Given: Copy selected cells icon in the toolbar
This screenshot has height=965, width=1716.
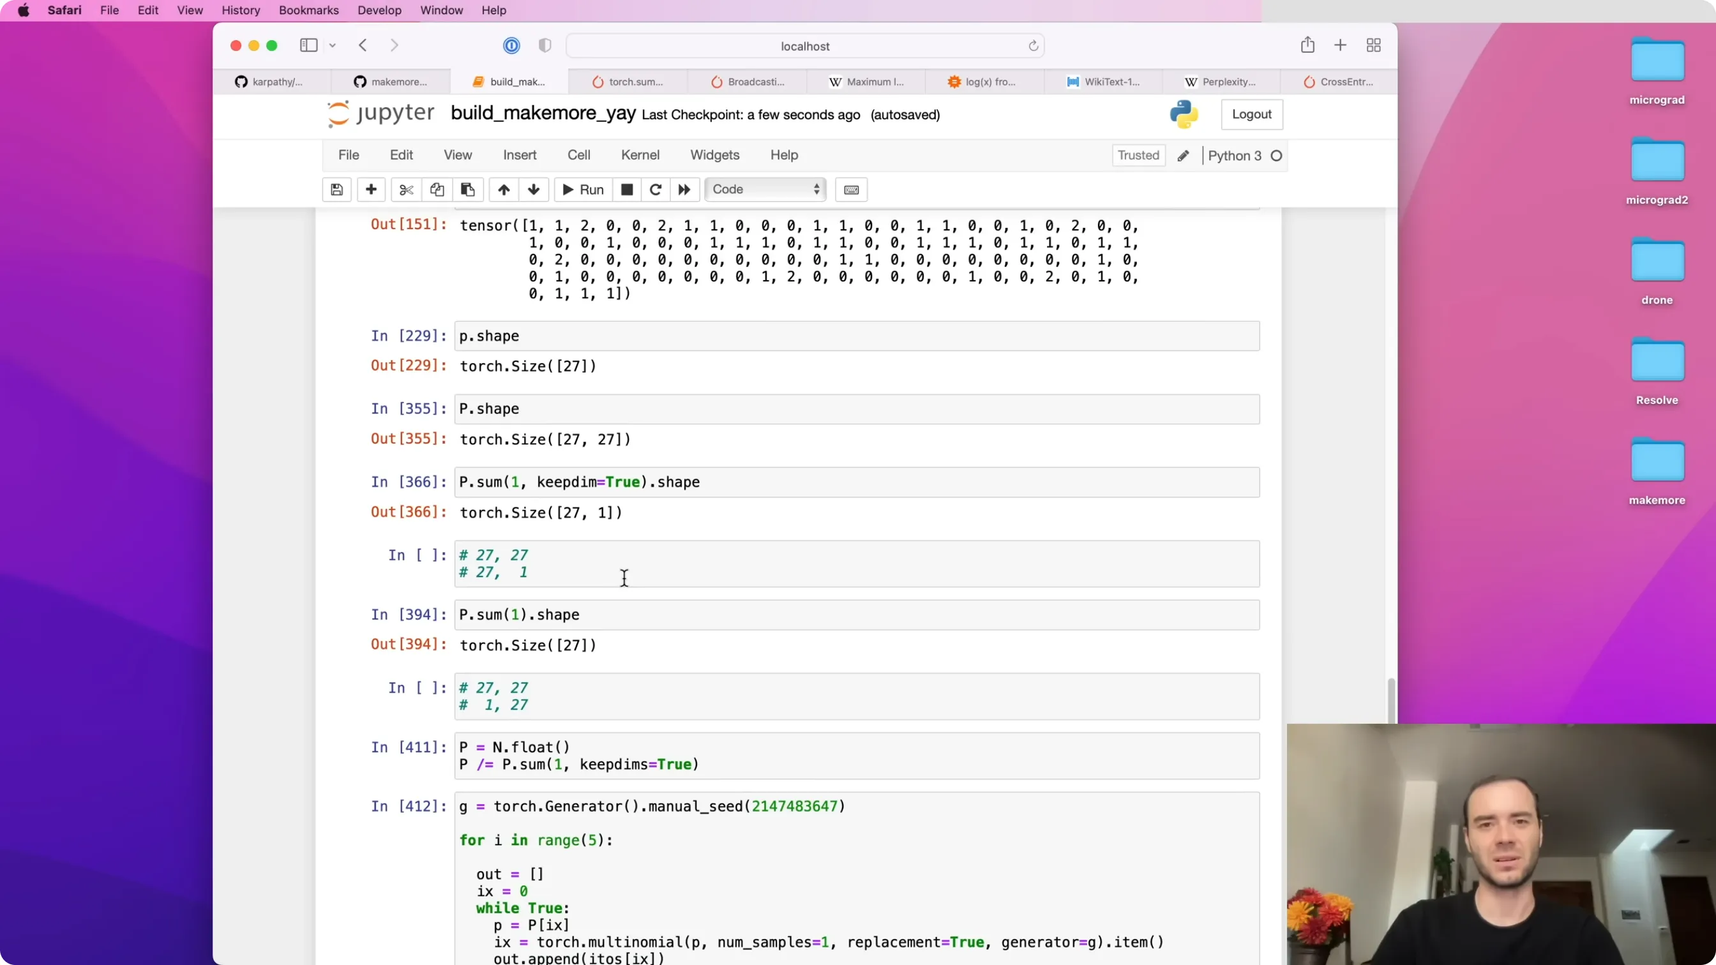Looking at the screenshot, I should click(436, 190).
